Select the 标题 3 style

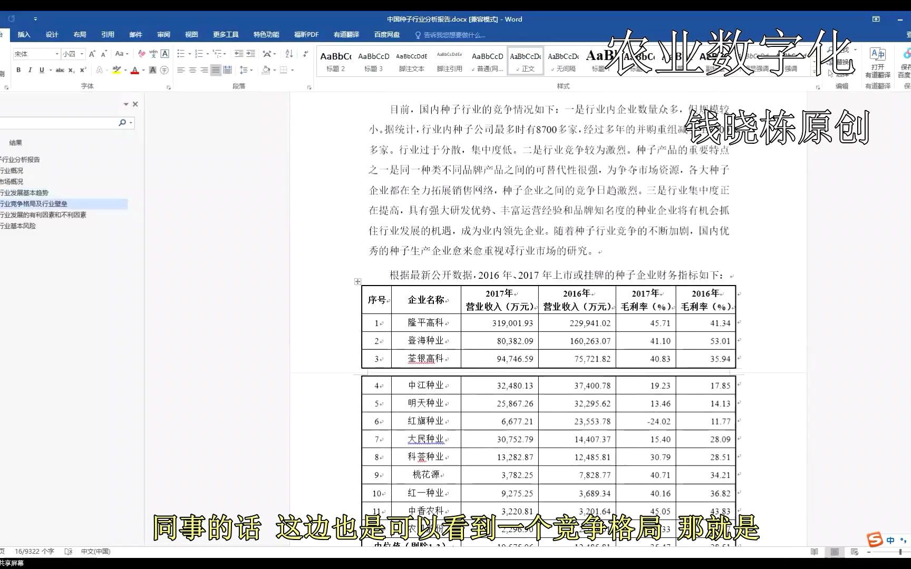pyautogui.click(x=373, y=62)
